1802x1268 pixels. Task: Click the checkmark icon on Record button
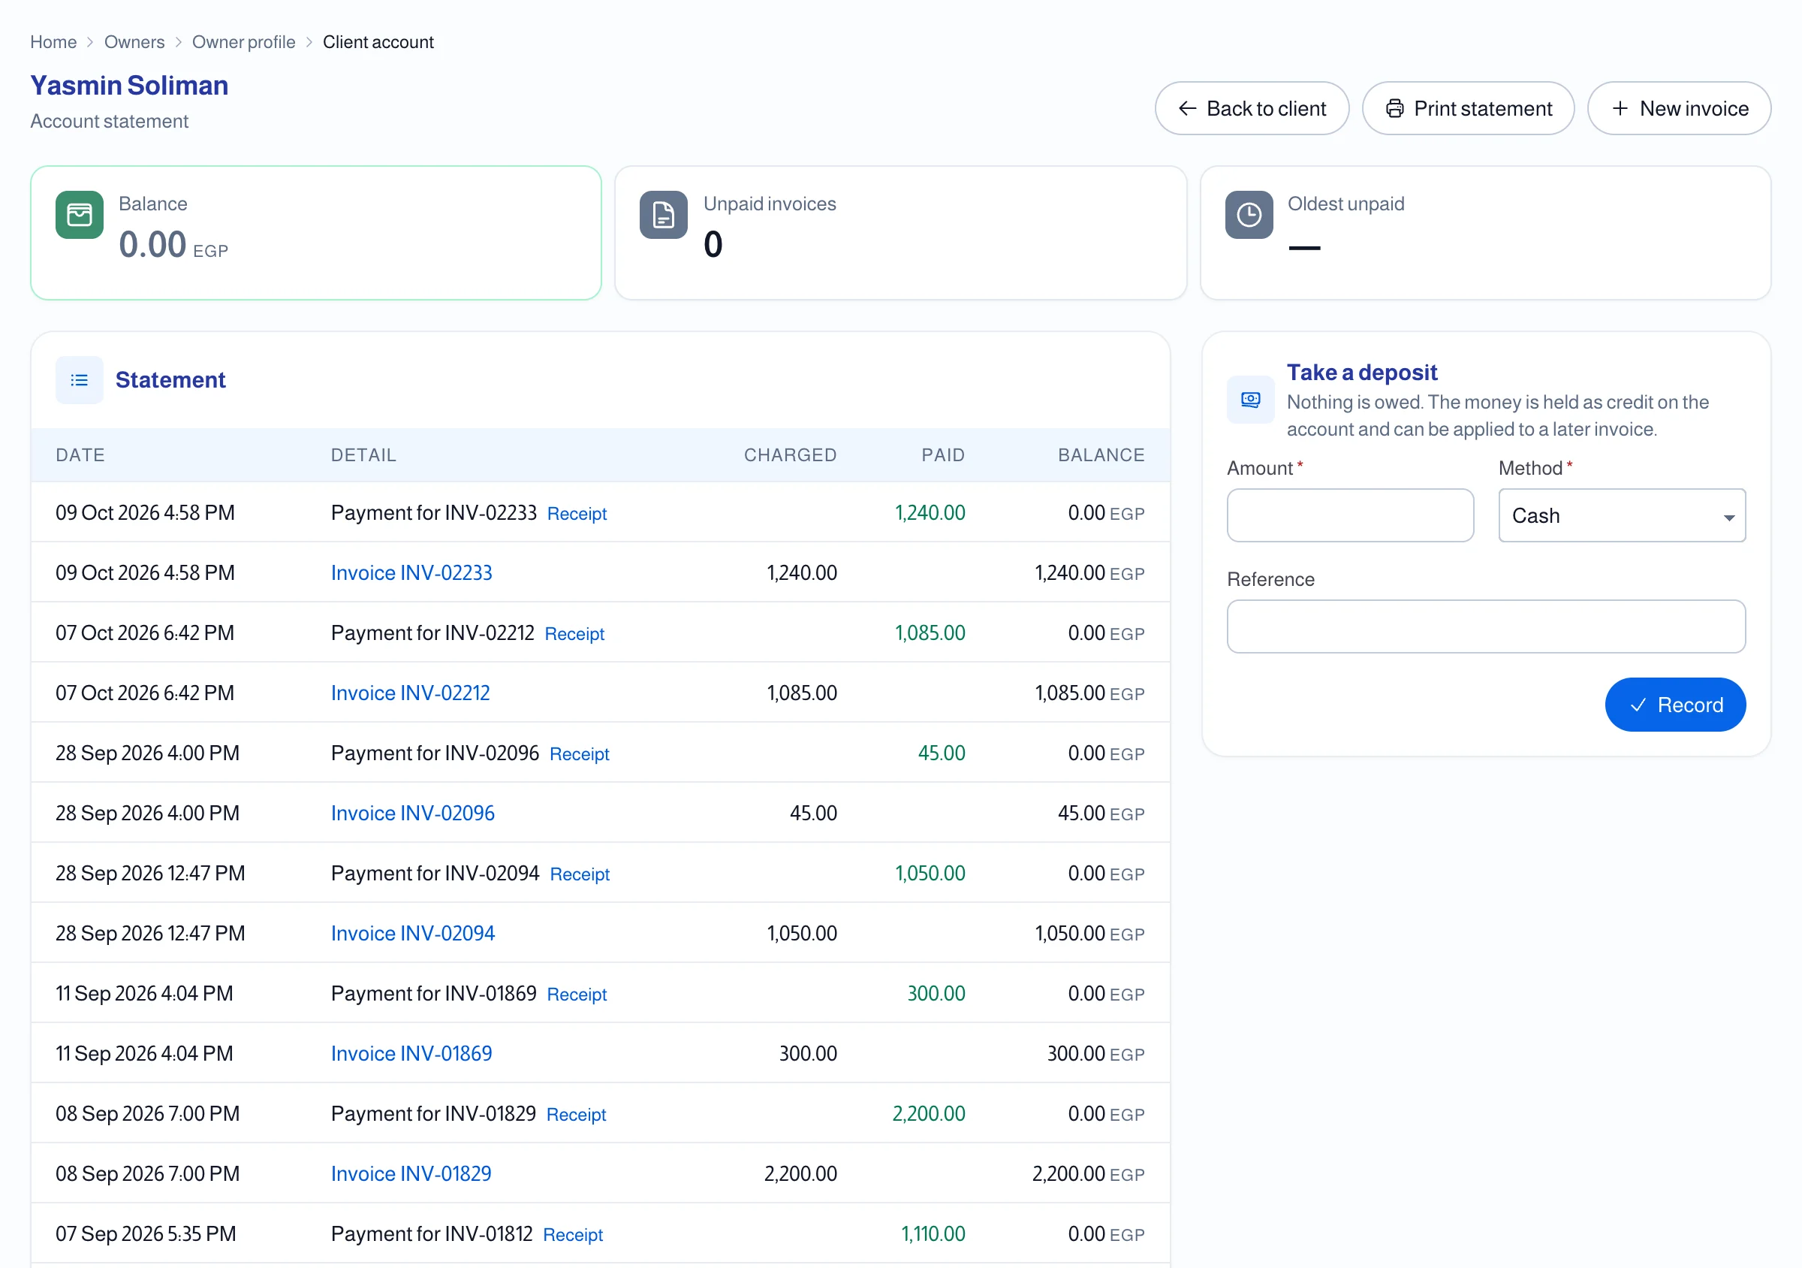pos(1638,705)
